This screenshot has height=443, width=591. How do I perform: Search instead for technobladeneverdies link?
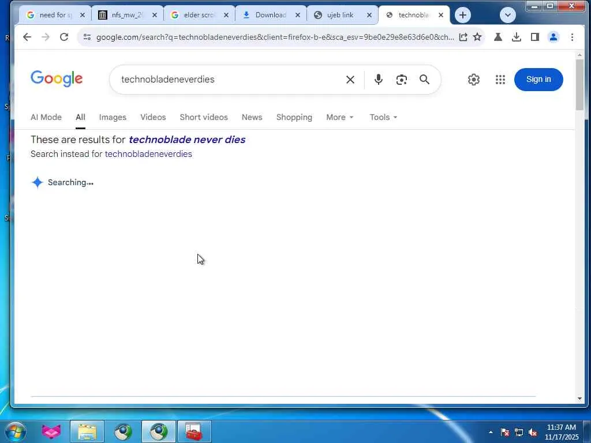pyautogui.click(x=148, y=153)
